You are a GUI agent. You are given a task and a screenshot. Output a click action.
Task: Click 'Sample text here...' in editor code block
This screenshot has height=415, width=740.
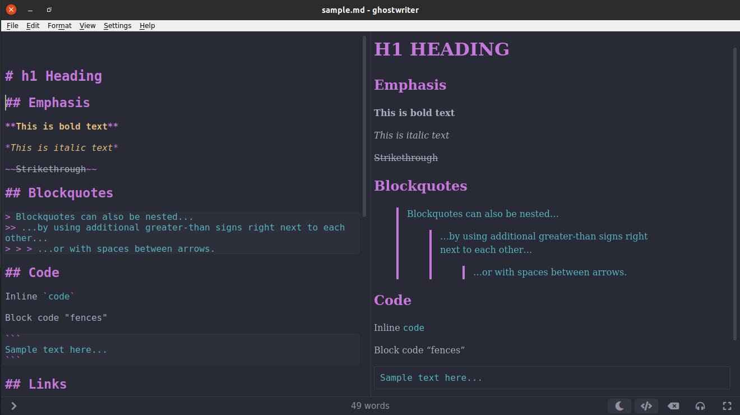pyautogui.click(x=56, y=350)
